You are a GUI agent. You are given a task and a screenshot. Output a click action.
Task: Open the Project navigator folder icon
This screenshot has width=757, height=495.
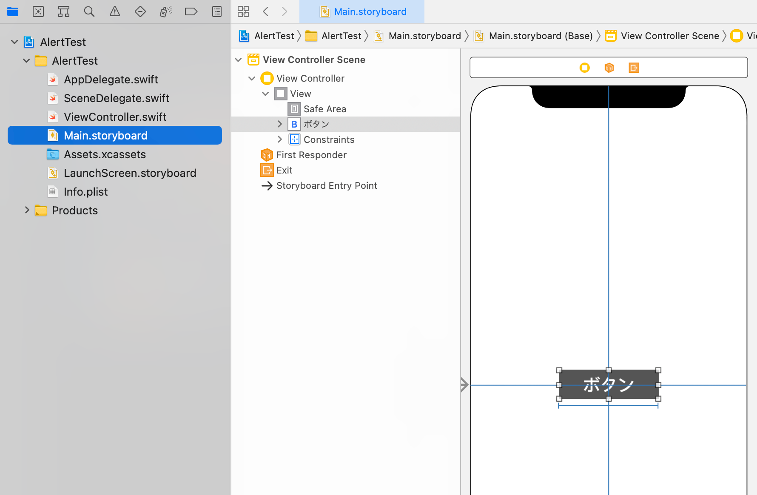(13, 11)
